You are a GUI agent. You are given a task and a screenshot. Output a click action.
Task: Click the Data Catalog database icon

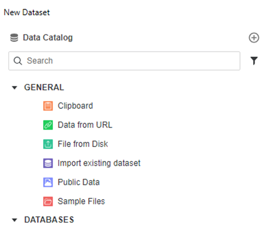point(14,37)
